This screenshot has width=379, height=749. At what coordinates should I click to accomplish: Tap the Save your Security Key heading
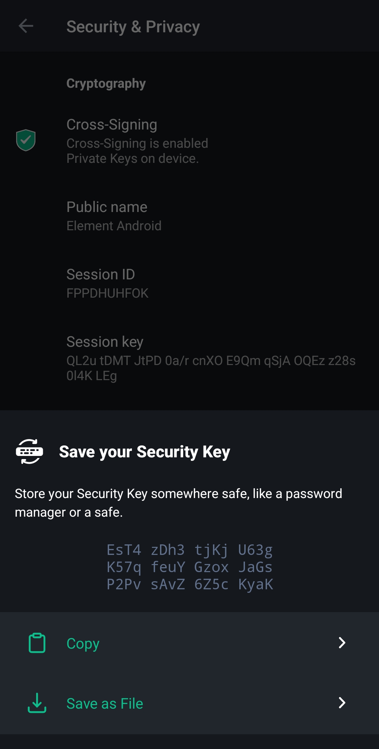pyautogui.click(x=145, y=452)
